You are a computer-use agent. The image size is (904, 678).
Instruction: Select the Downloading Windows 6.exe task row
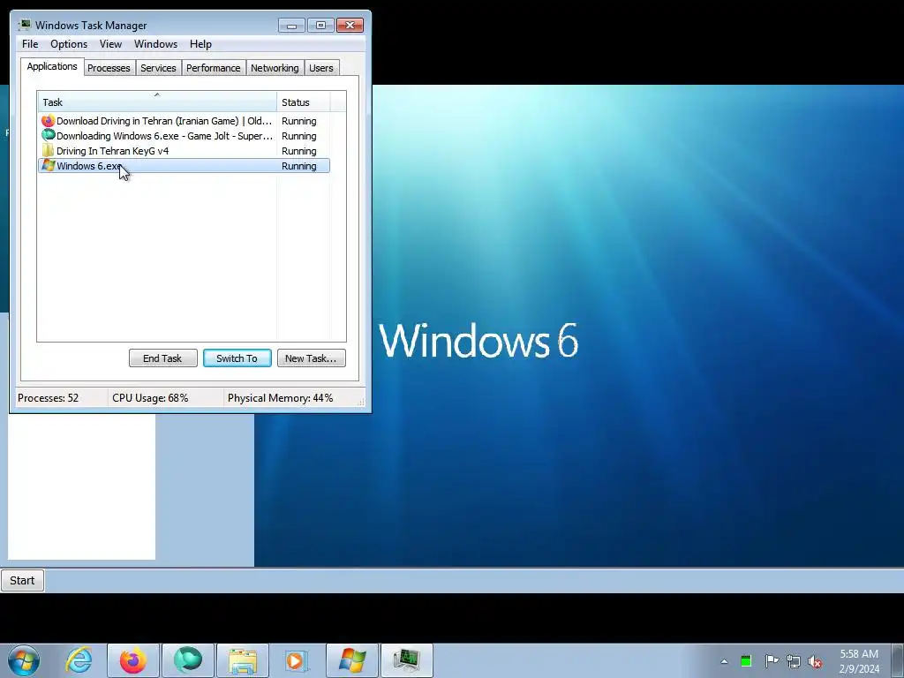184,135
